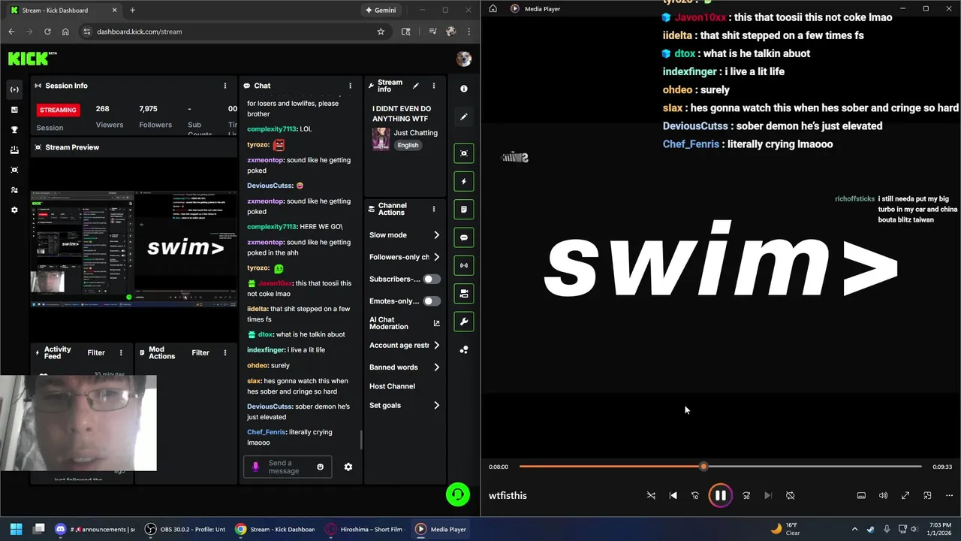Click the Send a message input field
Image resolution: width=961 pixels, height=541 pixels.
point(288,467)
